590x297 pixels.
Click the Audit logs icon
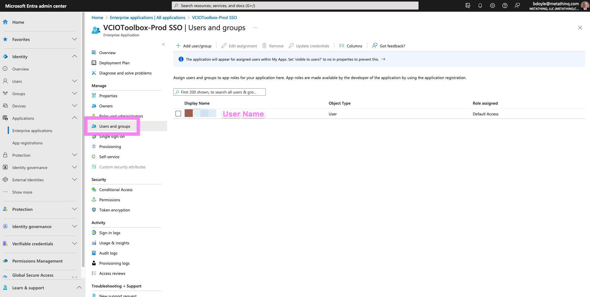pyautogui.click(x=94, y=253)
